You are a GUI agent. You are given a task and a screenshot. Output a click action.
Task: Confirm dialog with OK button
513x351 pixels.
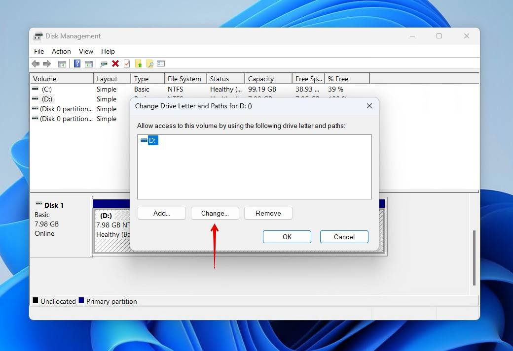(x=287, y=237)
